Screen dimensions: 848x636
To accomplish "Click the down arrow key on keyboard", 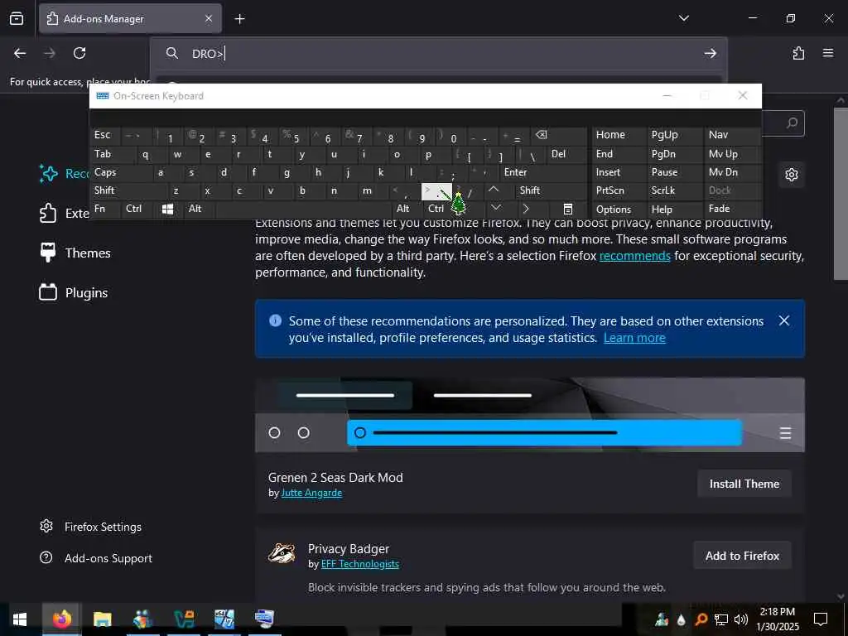I will (x=499, y=209).
